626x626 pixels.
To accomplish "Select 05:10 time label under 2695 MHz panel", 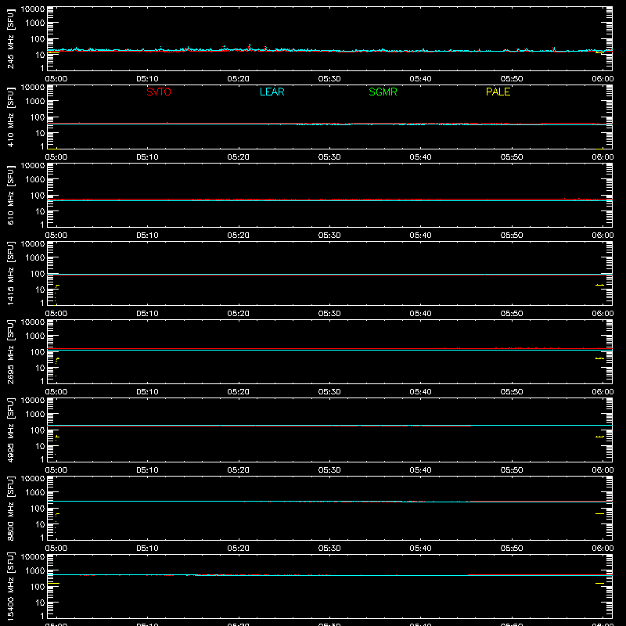I will click(147, 392).
